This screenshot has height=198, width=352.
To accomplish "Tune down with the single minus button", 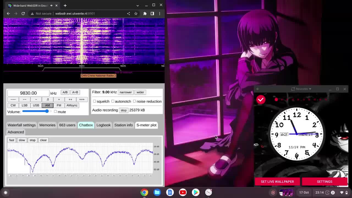I will [x=36, y=100].
